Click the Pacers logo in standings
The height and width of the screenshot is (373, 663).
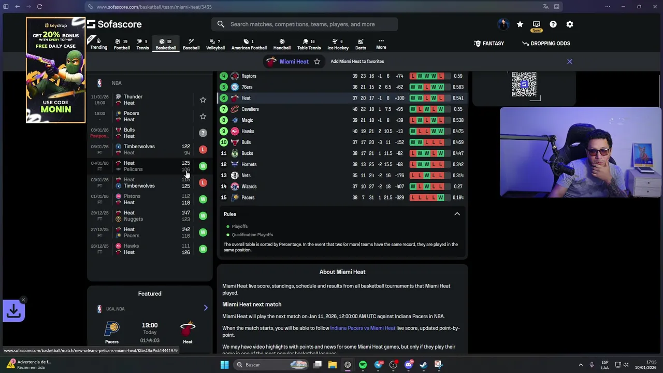pos(235,197)
